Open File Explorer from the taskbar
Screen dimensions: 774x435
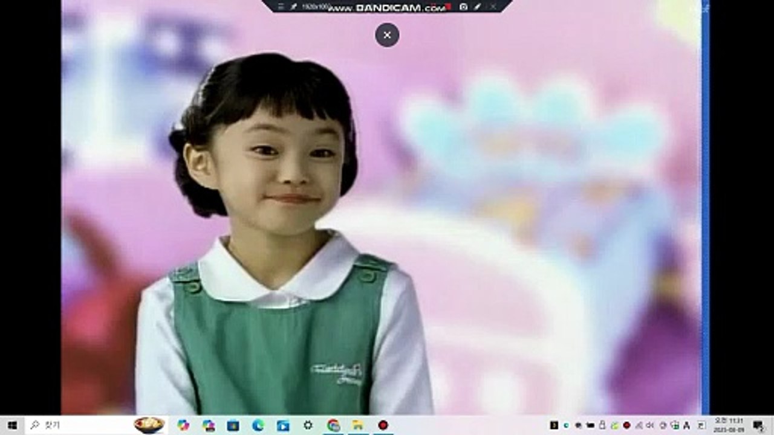(358, 425)
